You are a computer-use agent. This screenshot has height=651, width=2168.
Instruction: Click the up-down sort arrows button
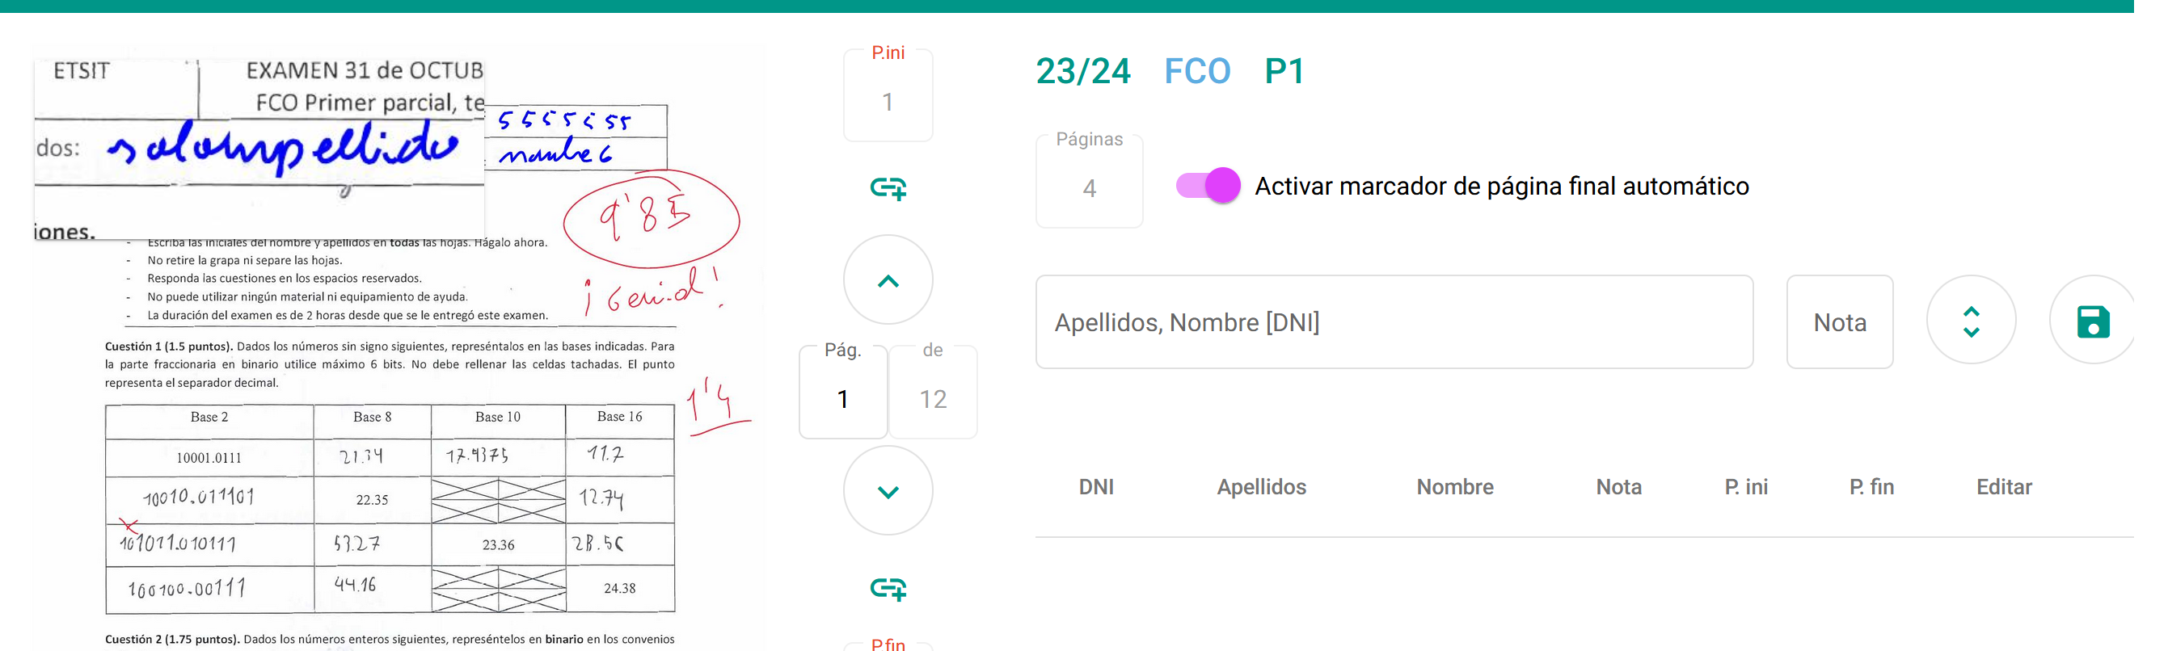pyautogui.click(x=1971, y=321)
